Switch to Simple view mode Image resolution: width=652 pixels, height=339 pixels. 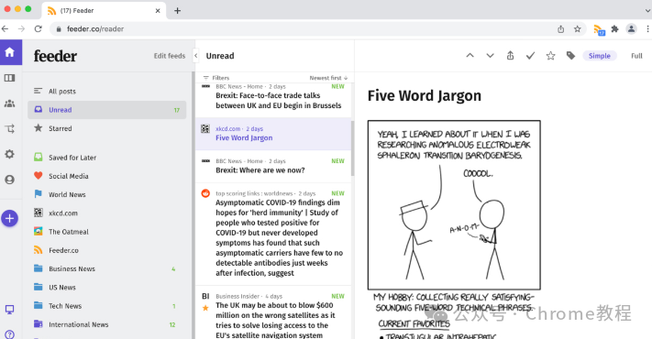[x=599, y=56]
